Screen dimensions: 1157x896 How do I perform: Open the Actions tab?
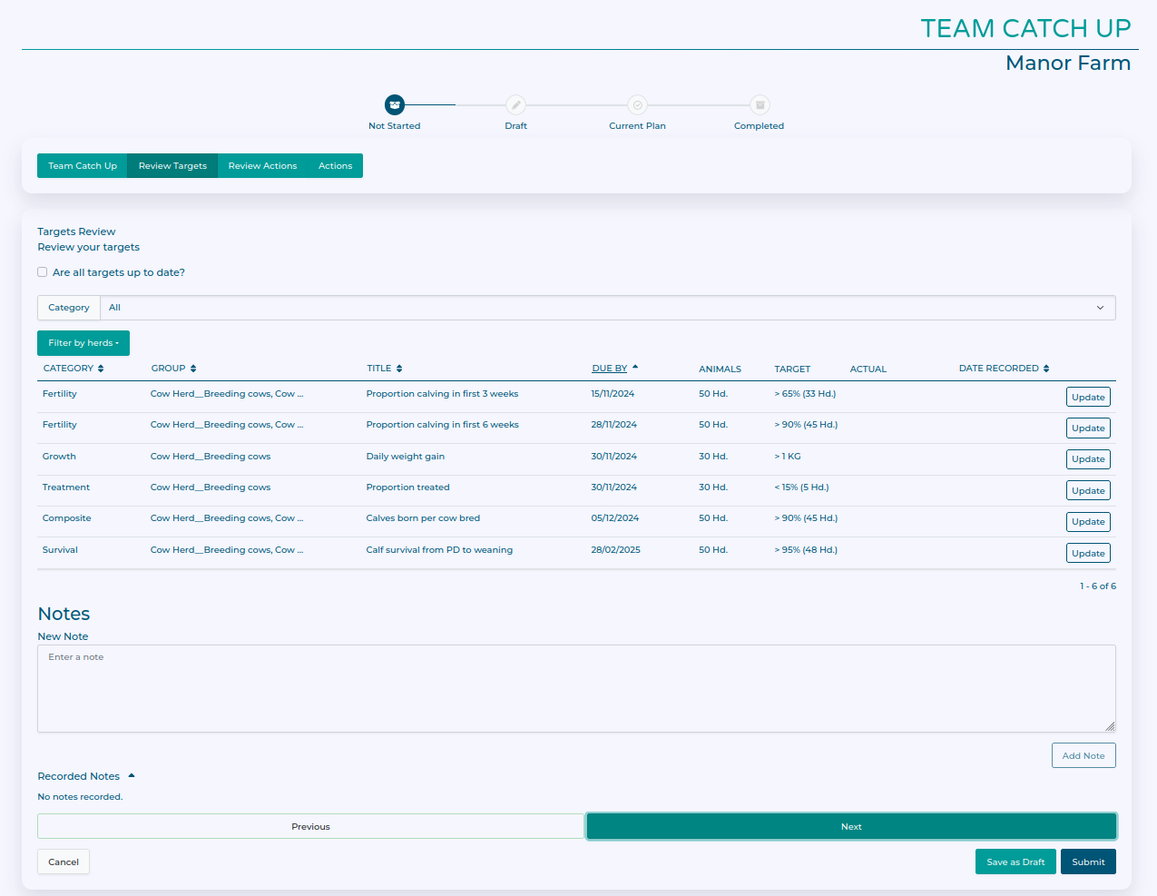click(335, 166)
